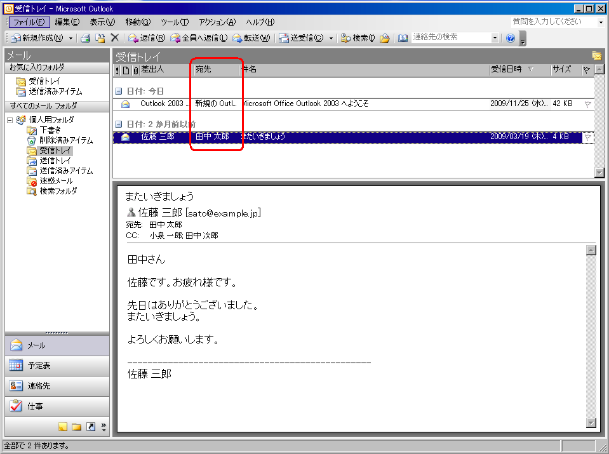Image resolution: width=609 pixels, height=454 pixels.
Task: Sort by the 宛先 column header
Action: [217, 70]
